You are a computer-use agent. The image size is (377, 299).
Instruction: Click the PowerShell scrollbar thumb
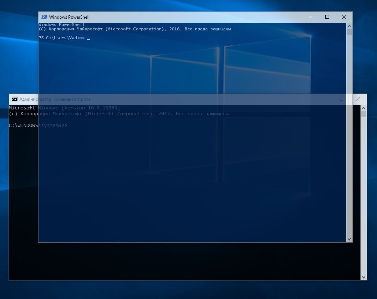[350, 32]
